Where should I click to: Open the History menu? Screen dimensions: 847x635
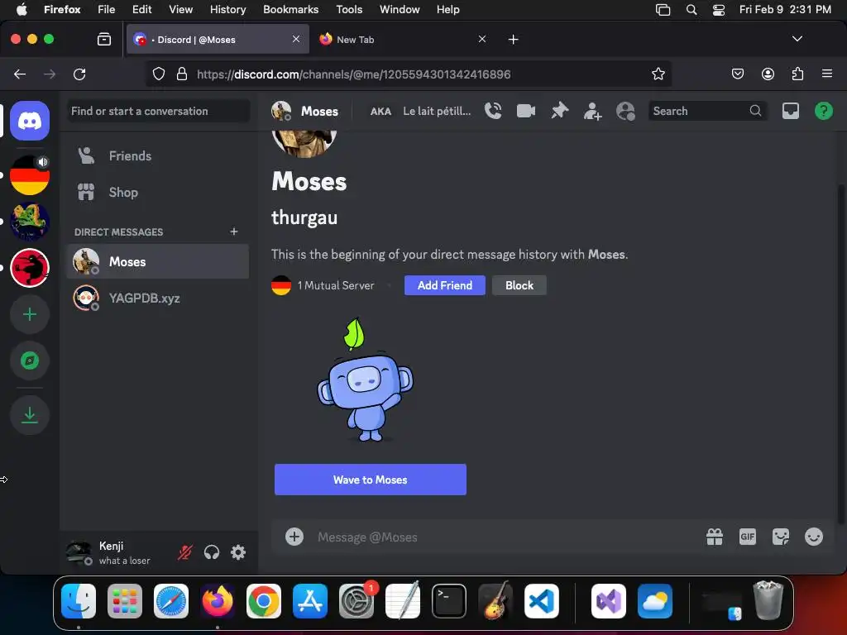(227, 10)
